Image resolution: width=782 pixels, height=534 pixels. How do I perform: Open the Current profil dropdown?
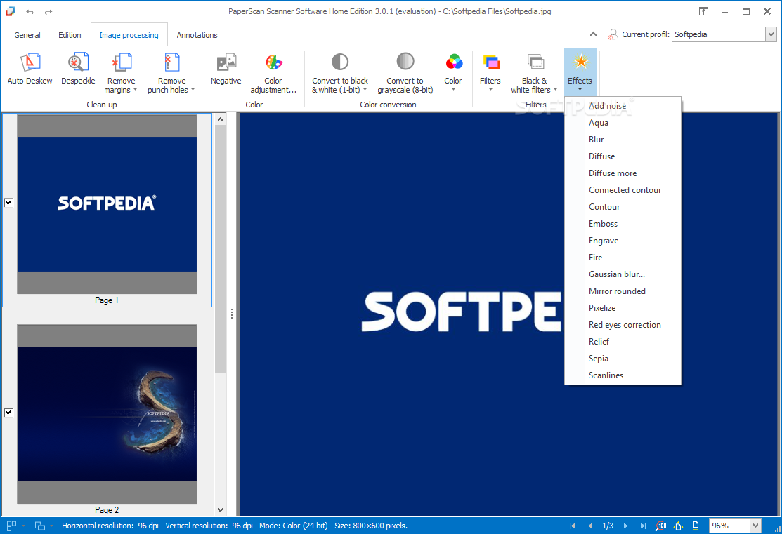coord(771,34)
